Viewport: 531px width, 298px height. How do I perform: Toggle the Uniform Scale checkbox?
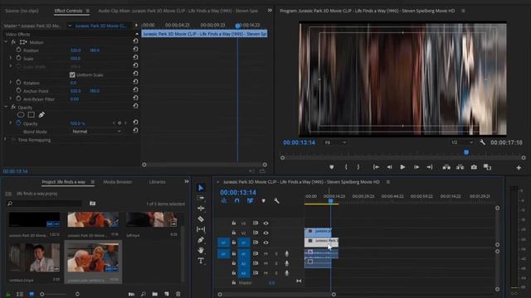(x=72, y=74)
